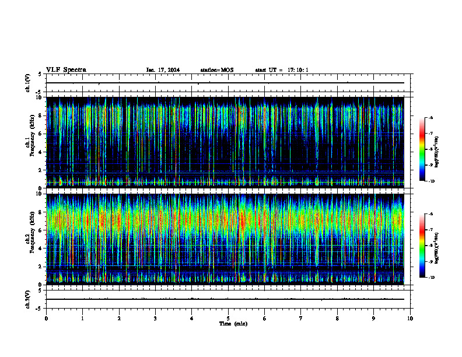
Task: Click the time axis tick label "10"
Action: 410,318
